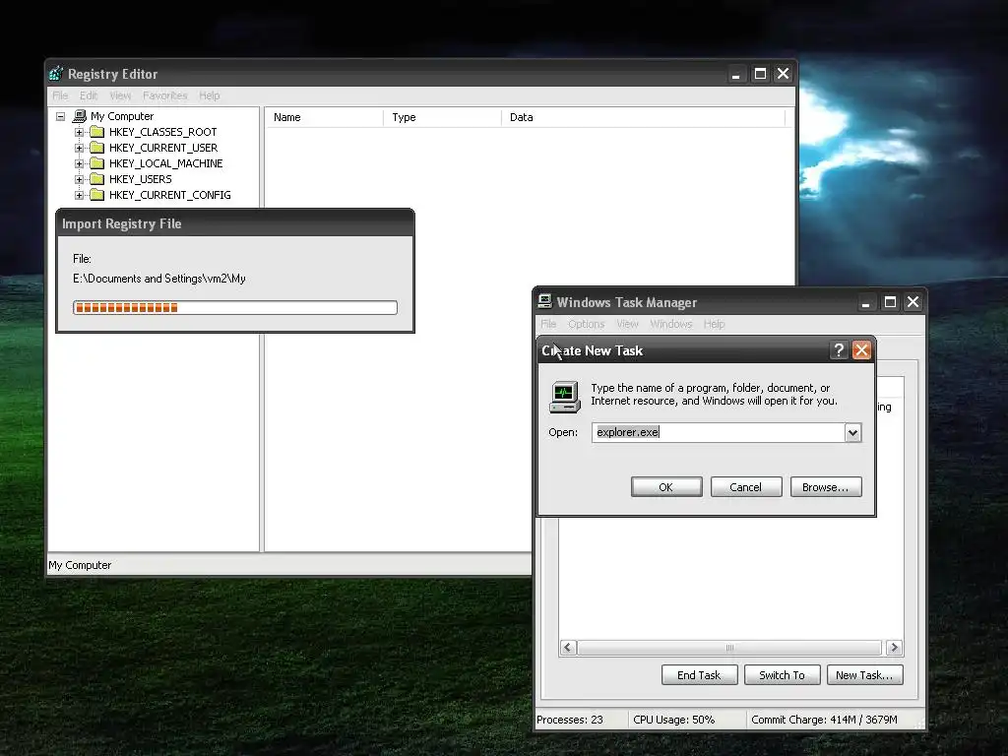Expand the HKEY_CLASSES_ROOT key

(x=79, y=133)
